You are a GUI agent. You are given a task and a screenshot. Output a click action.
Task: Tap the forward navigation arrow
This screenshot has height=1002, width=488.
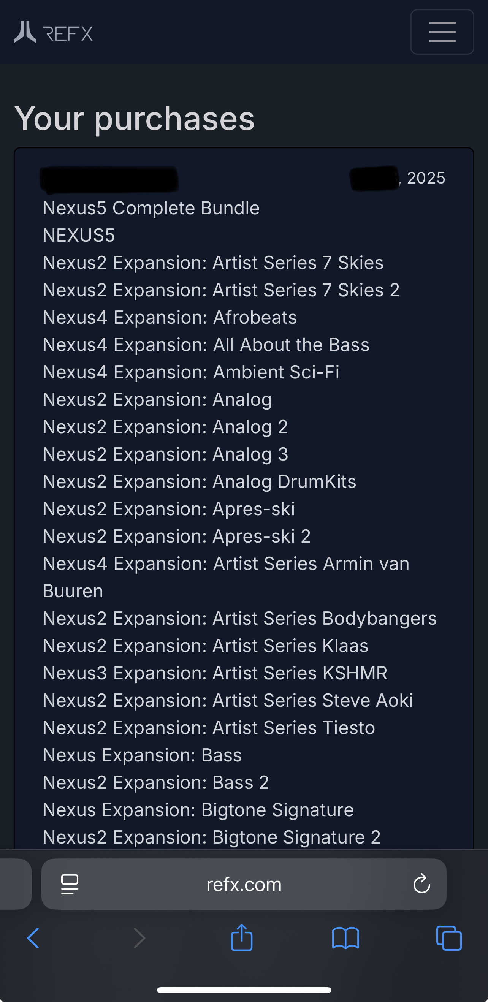coord(139,938)
